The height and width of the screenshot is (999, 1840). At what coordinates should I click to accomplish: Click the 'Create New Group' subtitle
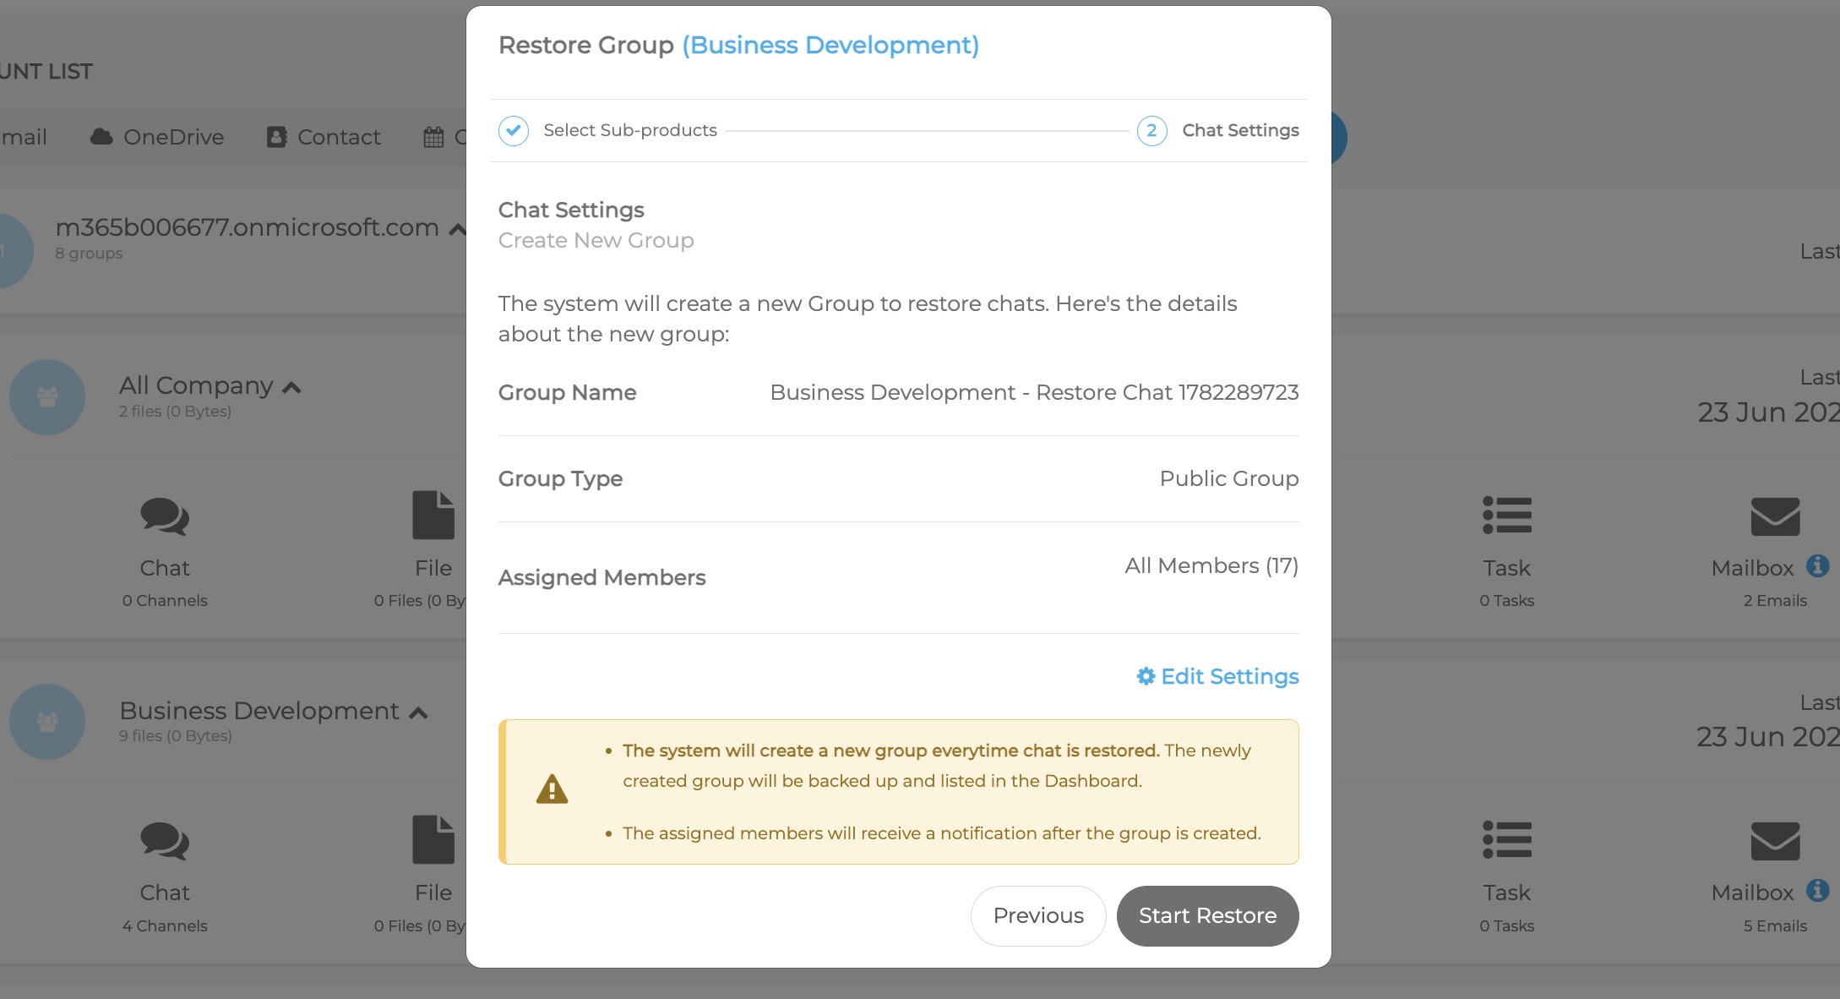coord(596,240)
